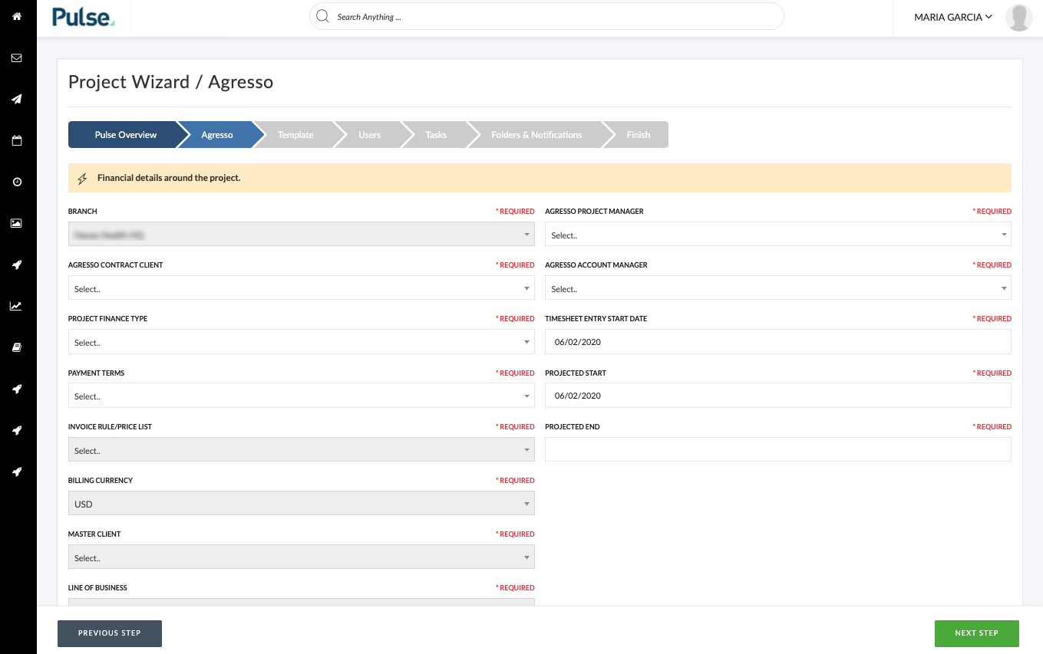Open the Project Finance Type dropdown
The height and width of the screenshot is (654, 1043).
300,342
